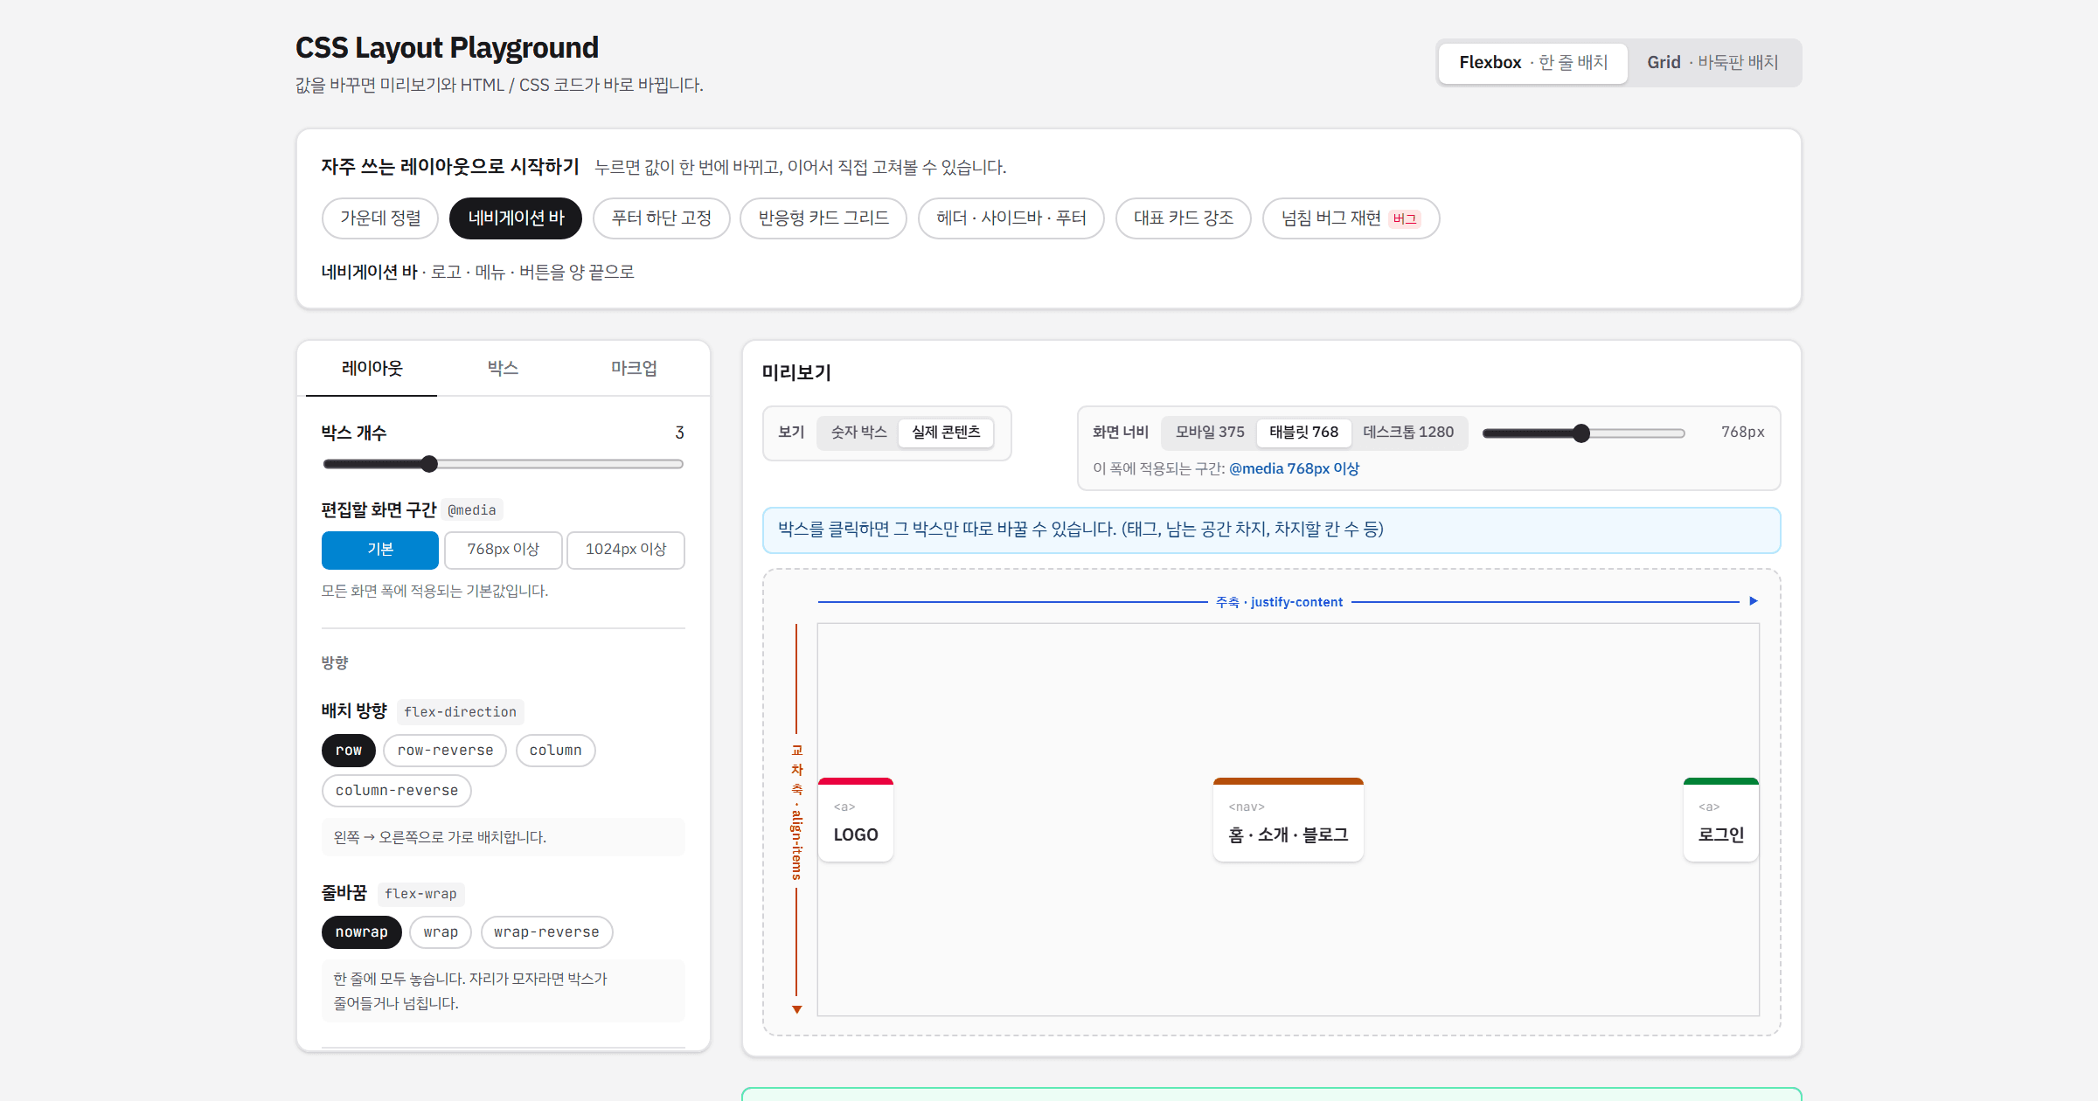Screen dimensions: 2098x1101
Task: Load the 넘침 버그 재현 preset
Action: [x=1351, y=218]
